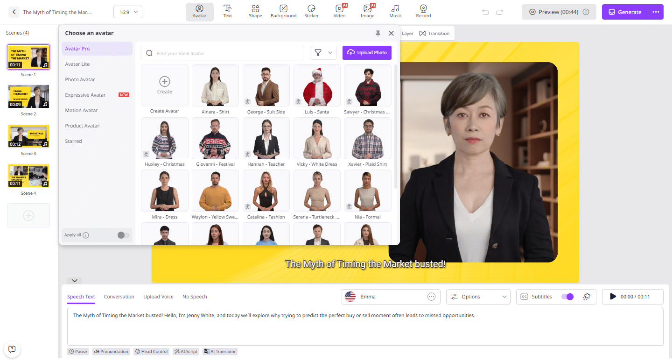Expand the avatar filter dropdown
672x361 pixels.
[323, 53]
